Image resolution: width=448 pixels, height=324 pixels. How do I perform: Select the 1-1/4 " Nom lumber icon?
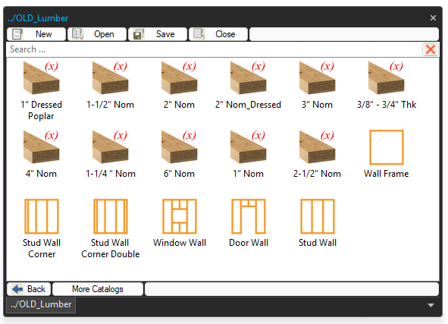[110, 146]
